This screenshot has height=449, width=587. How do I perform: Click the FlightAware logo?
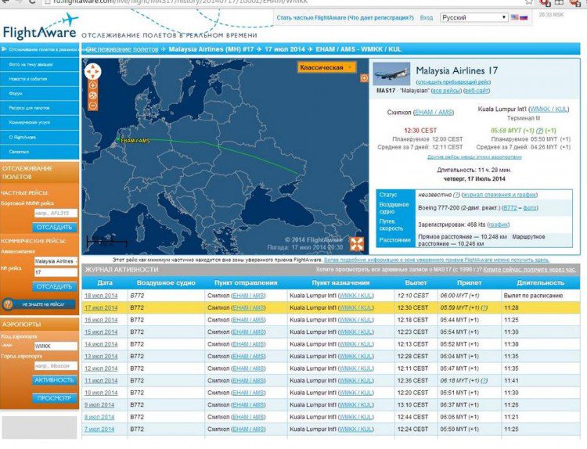point(39,31)
